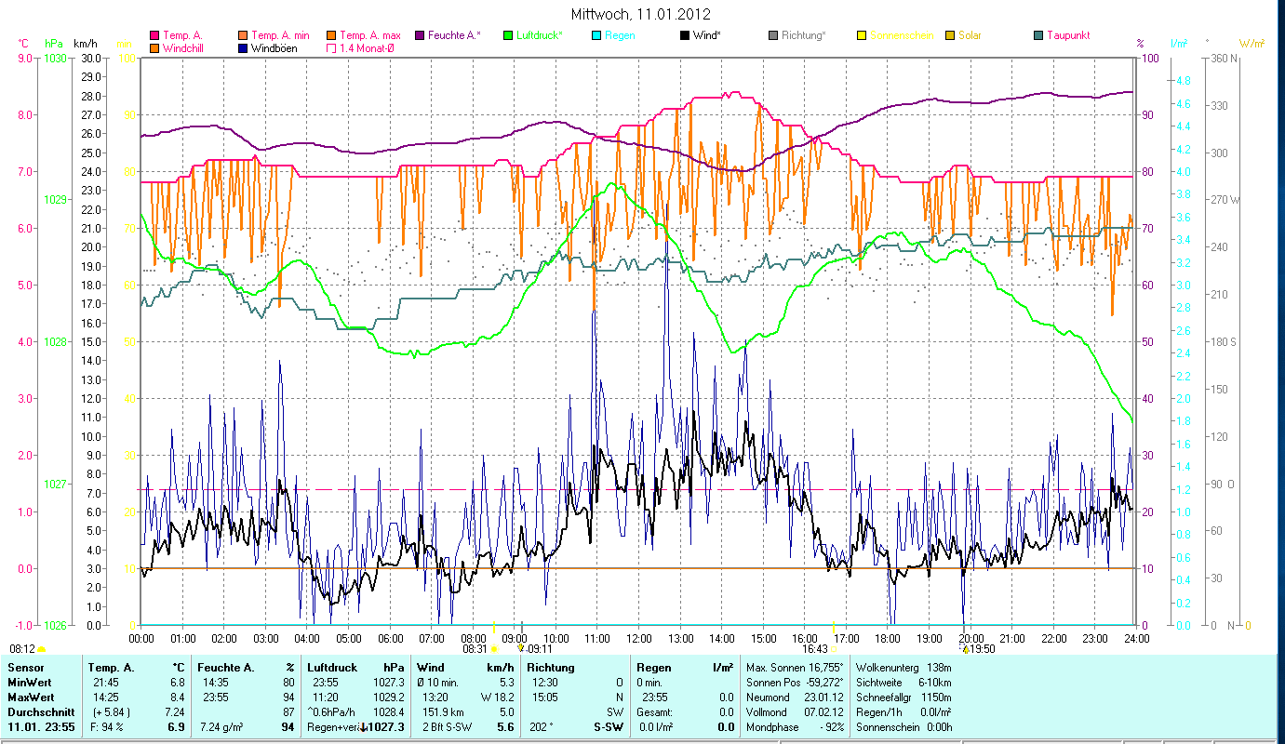Click the teal Taupunkt legend square

coord(1038,35)
